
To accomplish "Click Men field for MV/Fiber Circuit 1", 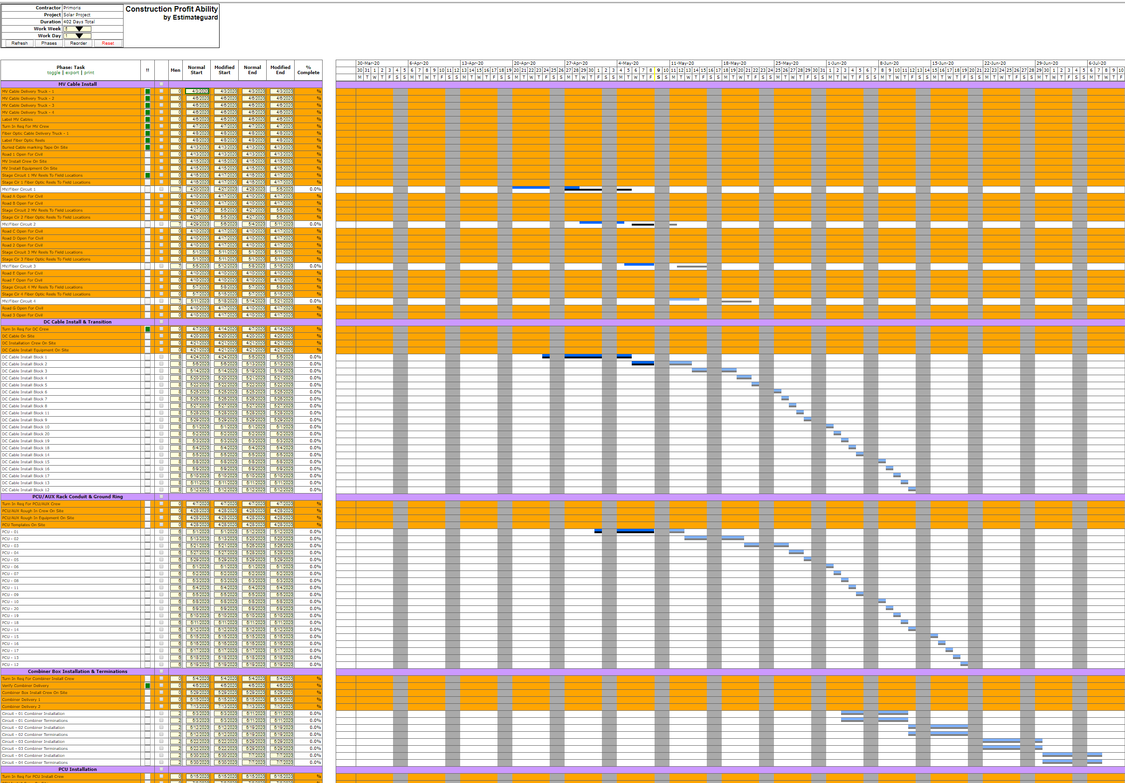I will click(x=176, y=189).
